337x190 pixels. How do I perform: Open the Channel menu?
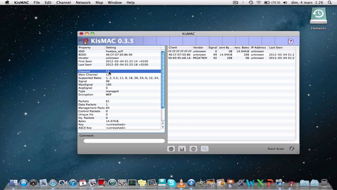tap(63, 2)
